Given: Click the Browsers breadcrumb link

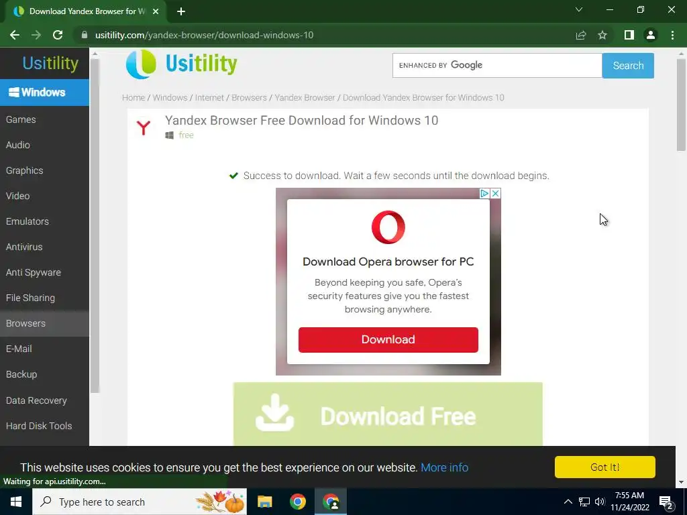Looking at the screenshot, I should pos(250,98).
